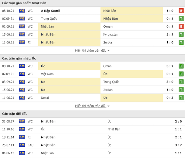Click dropdown arrow after Úc's Hiển thị thêm
Viewport: 185px width, 158px height.
coord(108,106)
